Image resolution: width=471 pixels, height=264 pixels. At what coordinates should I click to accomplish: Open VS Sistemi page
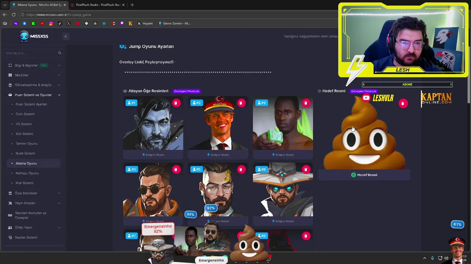[24, 124]
